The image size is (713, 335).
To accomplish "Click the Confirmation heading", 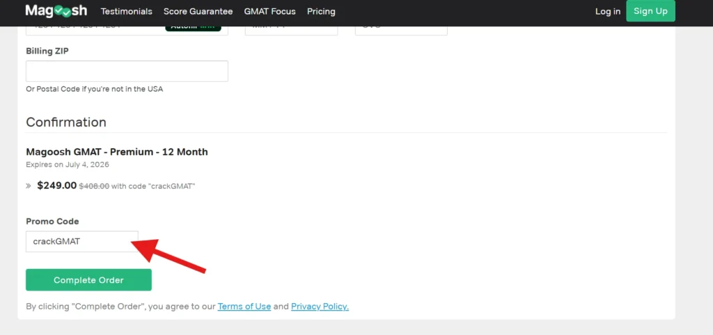I will 66,122.
